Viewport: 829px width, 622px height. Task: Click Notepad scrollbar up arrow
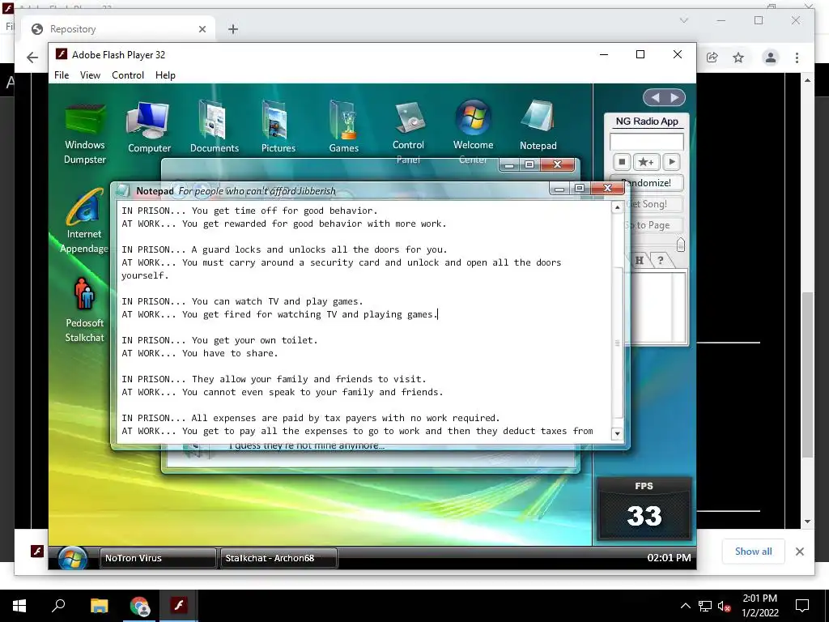click(617, 208)
